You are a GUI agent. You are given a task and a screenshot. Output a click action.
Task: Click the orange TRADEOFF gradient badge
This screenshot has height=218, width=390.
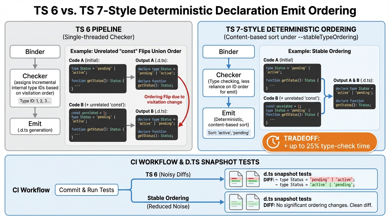tap(319, 142)
